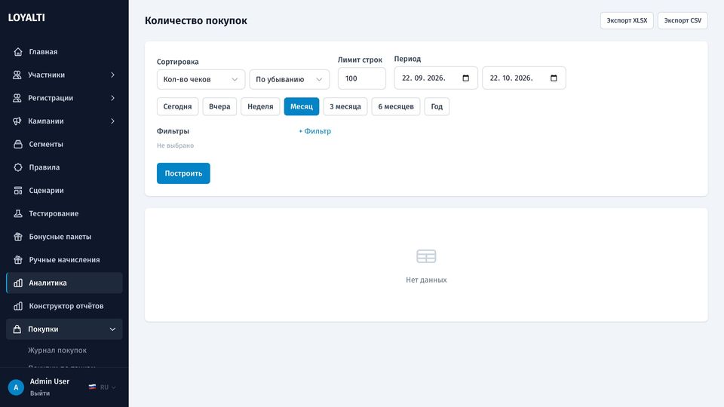724x407 pixels.
Task: Click the end date field 22.10.2026
Action: click(x=523, y=78)
